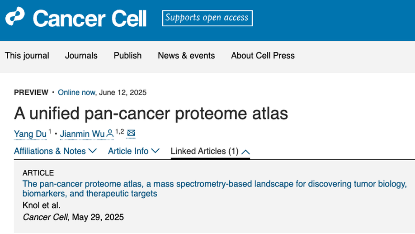Screen dimensions: 415x234
Task: Open the This journal menu
Action: click(x=27, y=56)
